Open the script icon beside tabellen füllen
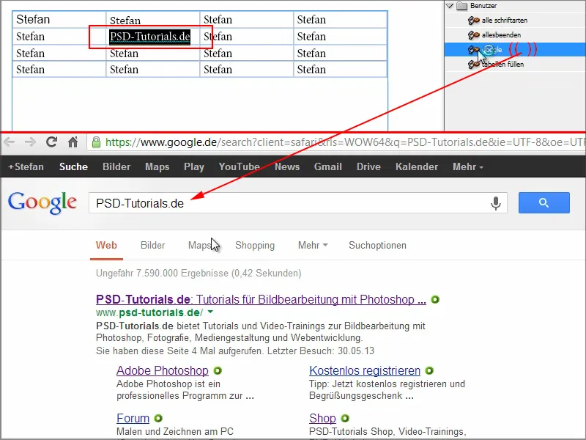Screen dimensions: 586x440 click(473, 65)
